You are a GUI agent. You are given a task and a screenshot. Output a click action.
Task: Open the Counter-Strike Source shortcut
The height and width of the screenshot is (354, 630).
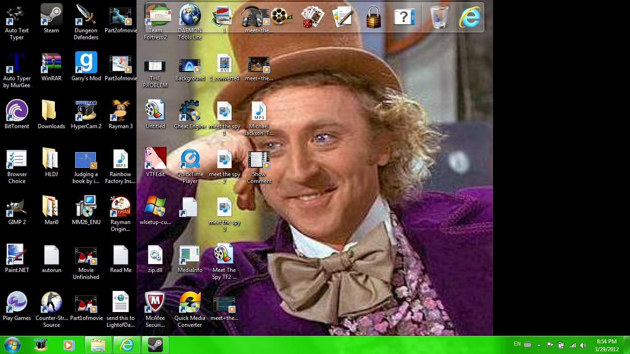click(52, 309)
